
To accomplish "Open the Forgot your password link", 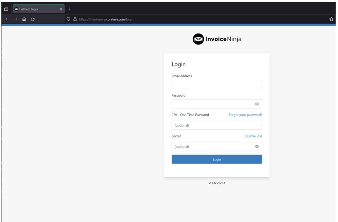I will click(246, 115).
